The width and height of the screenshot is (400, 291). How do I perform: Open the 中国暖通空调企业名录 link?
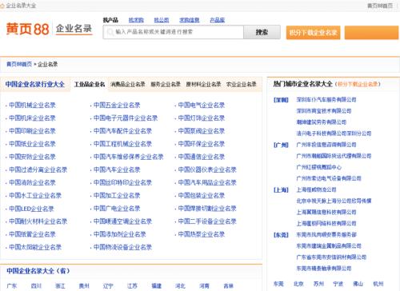click(122, 221)
